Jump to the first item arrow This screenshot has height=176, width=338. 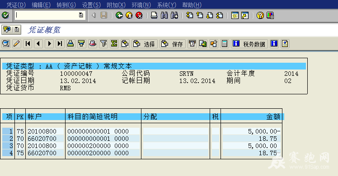coord(28,44)
